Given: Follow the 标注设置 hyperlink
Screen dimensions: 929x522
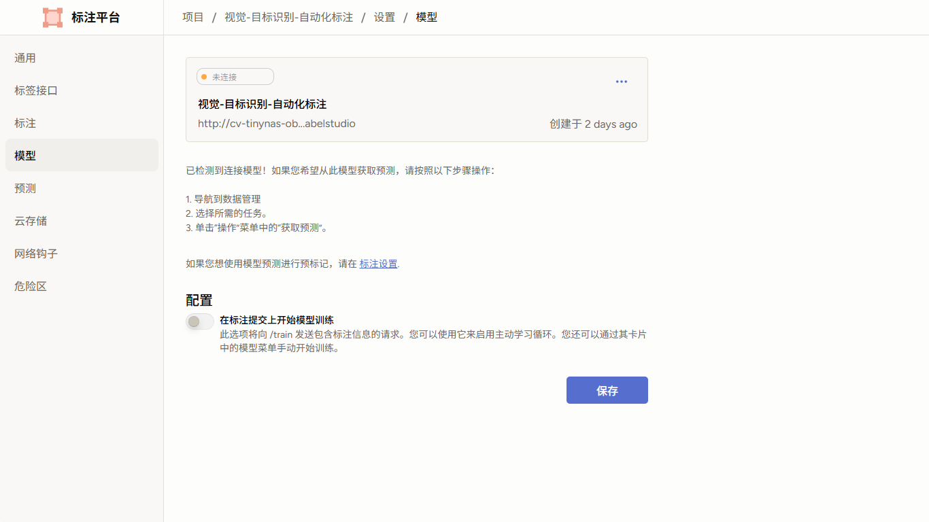Looking at the screenshot, I should click(378, 264).
